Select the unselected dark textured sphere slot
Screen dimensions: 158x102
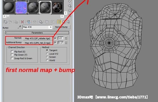coord(33,8)
